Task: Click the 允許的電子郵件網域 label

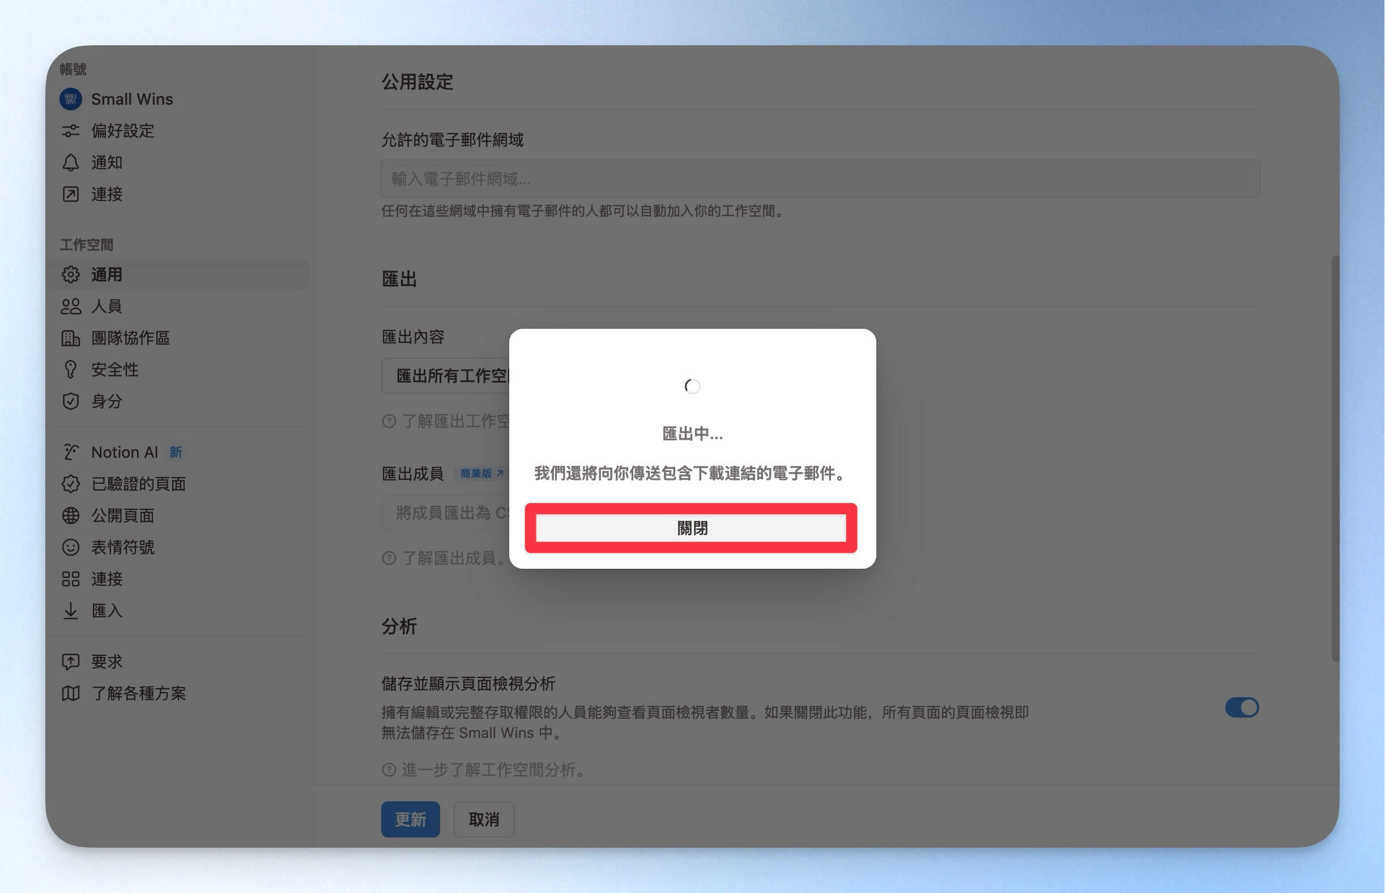Action: click(x=452, y=140)
